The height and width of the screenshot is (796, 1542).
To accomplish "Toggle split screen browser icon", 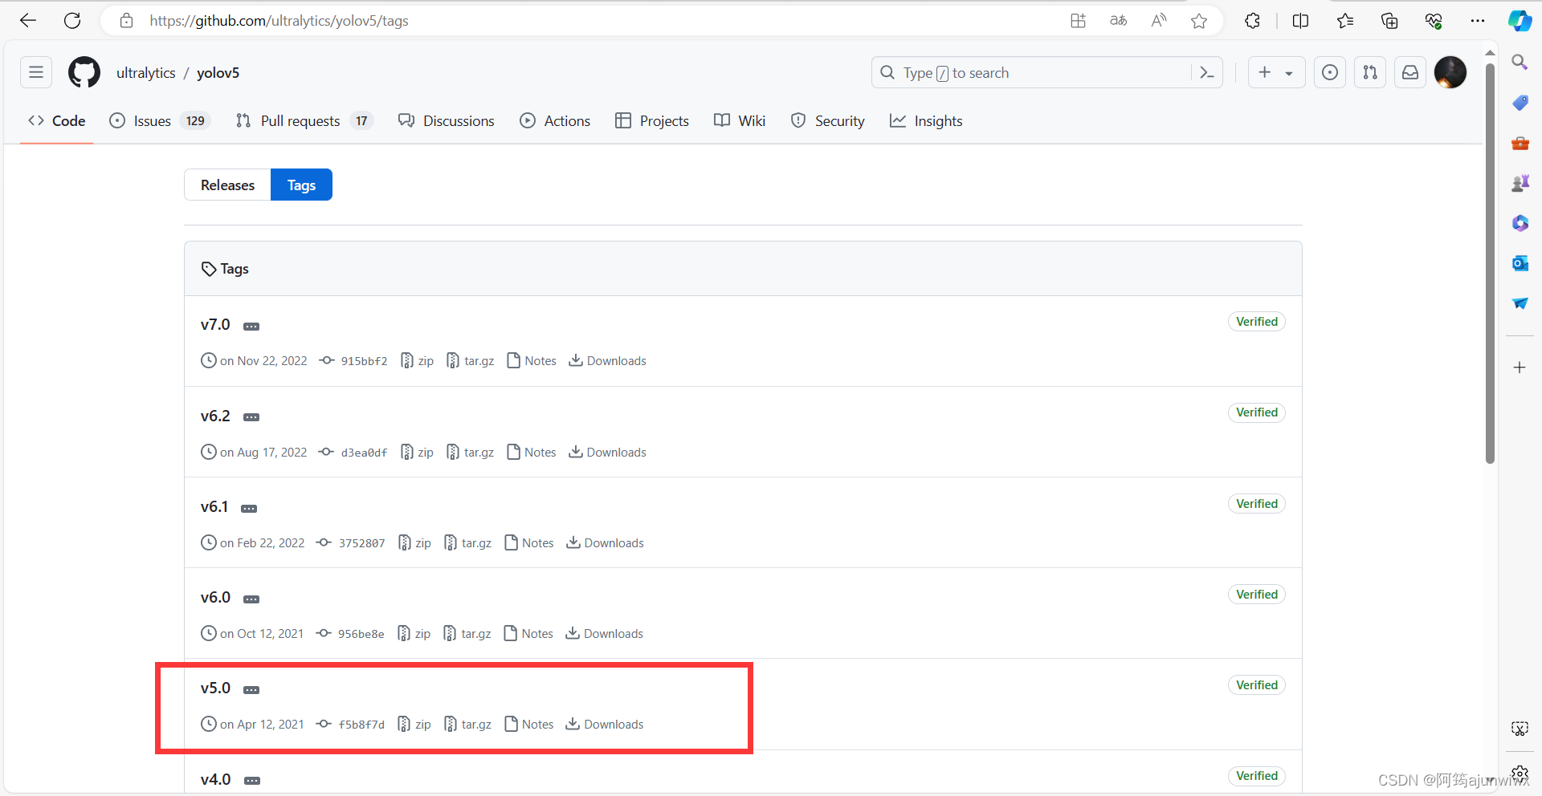I will coord(1301,21).
